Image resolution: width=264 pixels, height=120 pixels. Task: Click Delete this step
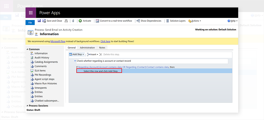pyautogui.click(x=109, y=54)
